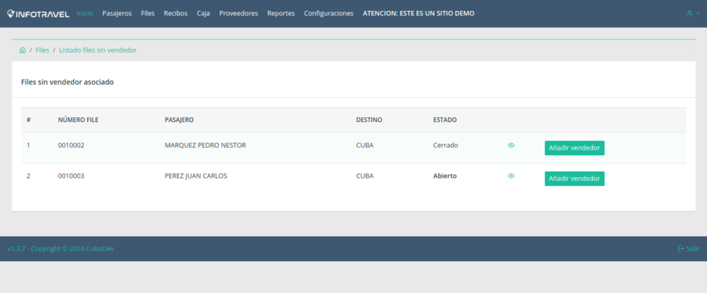Click the NÚMERO FILE column header
Viewport: 707px width, 293px height.
tap(79, 120)
